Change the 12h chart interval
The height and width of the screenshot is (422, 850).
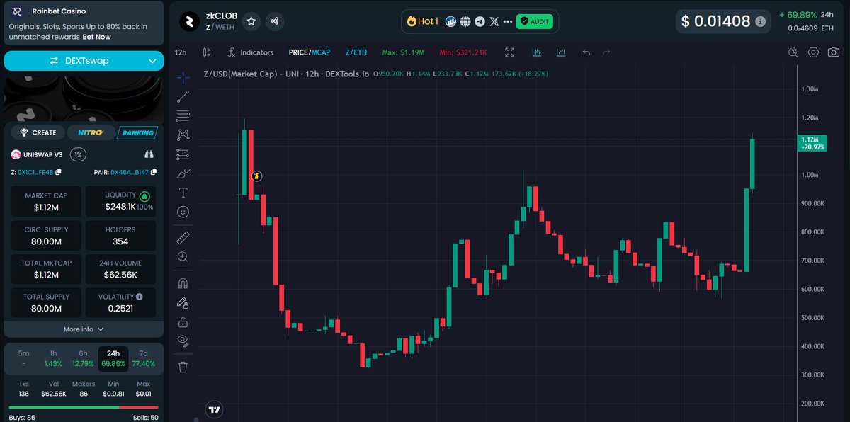(x=181, y=52)
